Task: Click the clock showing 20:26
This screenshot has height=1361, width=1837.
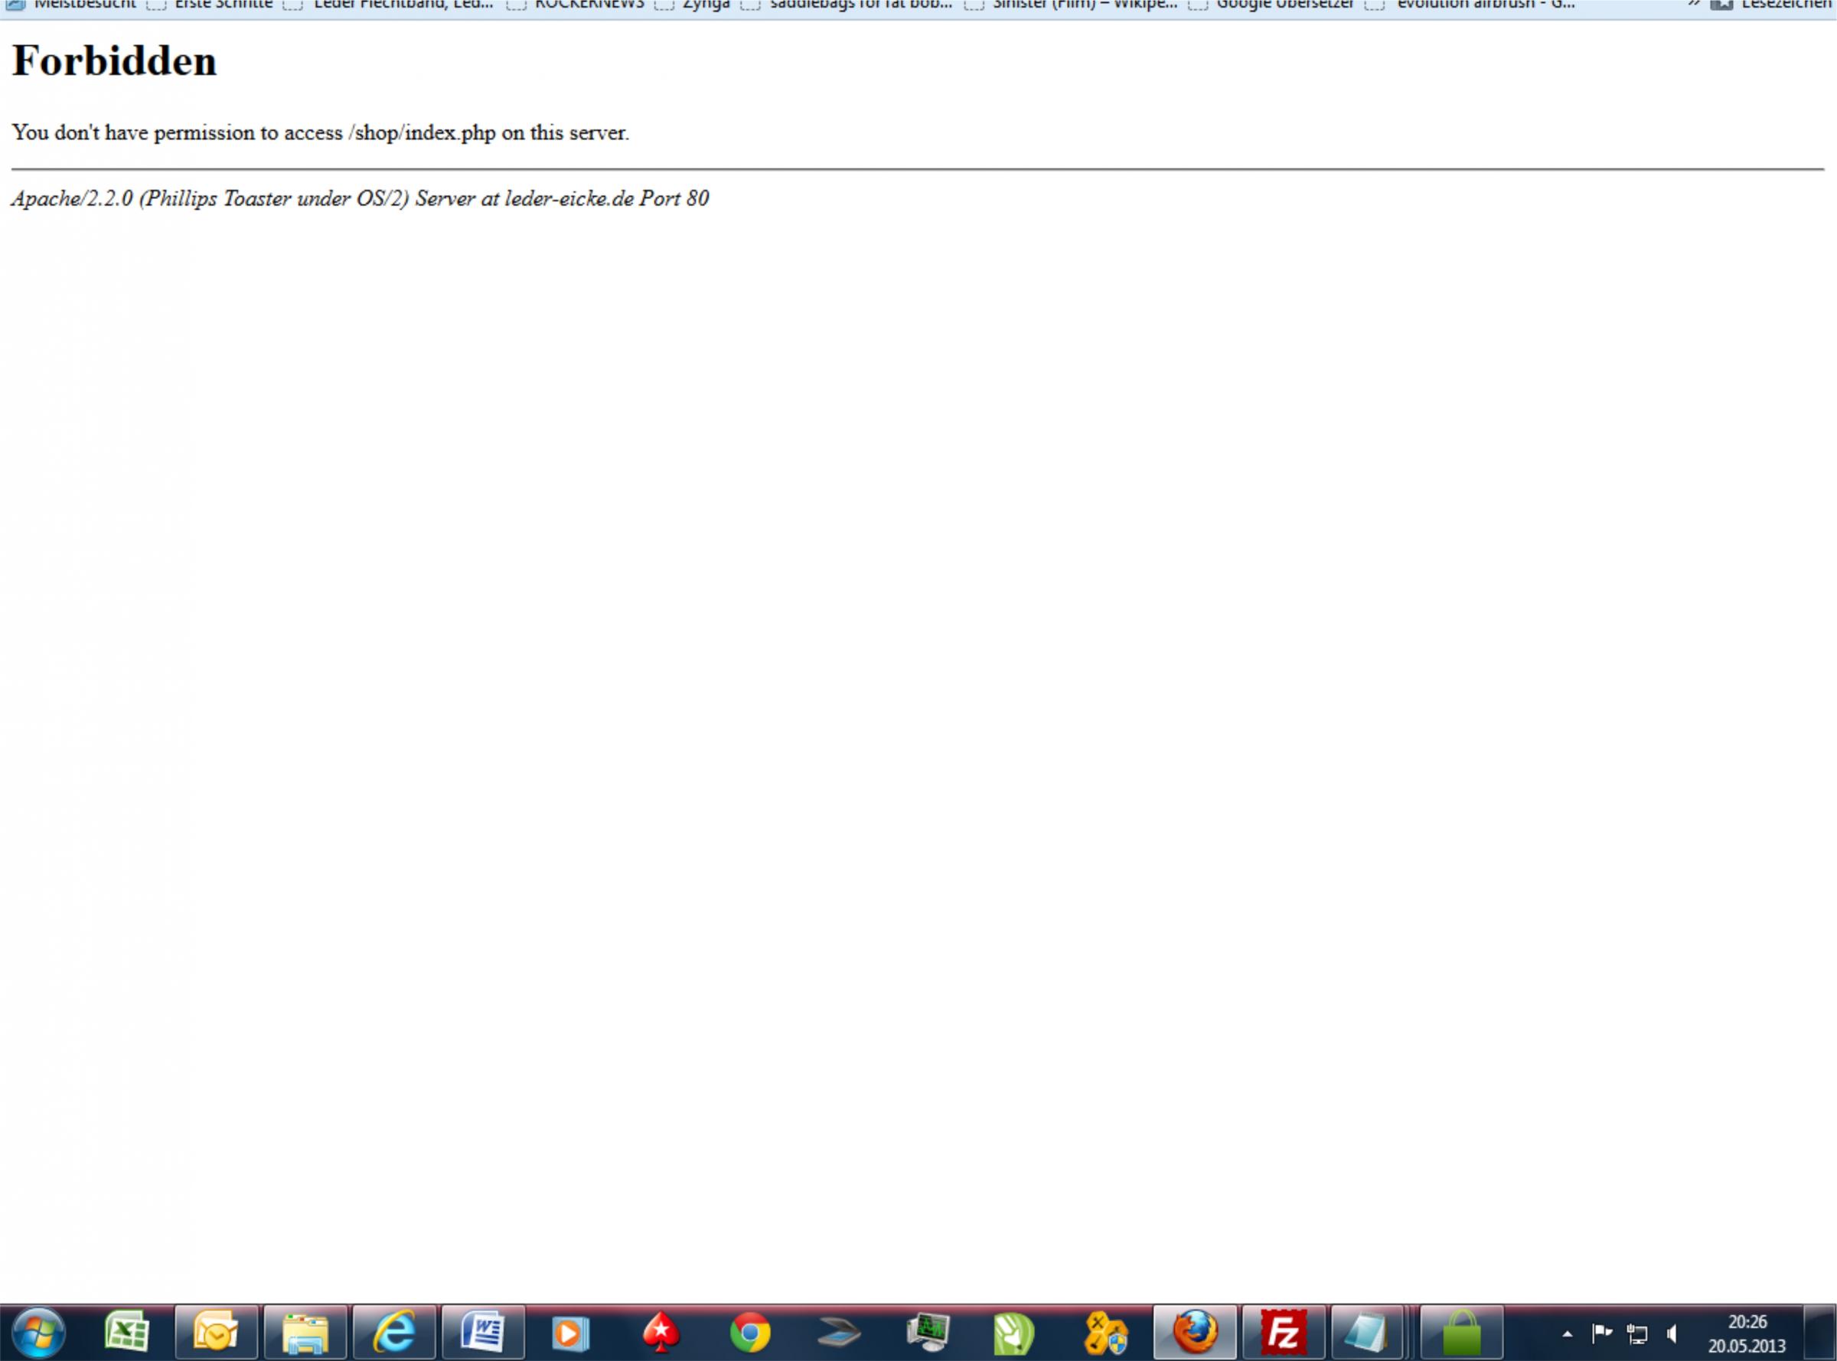Action: click(x=1747, y=1333)
